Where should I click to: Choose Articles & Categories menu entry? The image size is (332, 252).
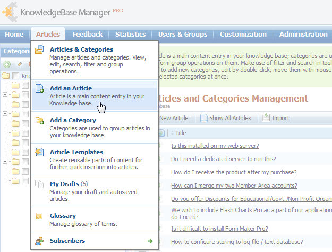(x=95, y=60)
